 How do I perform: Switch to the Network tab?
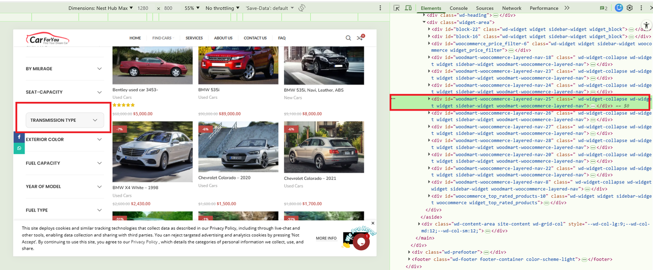pos(512,8)
